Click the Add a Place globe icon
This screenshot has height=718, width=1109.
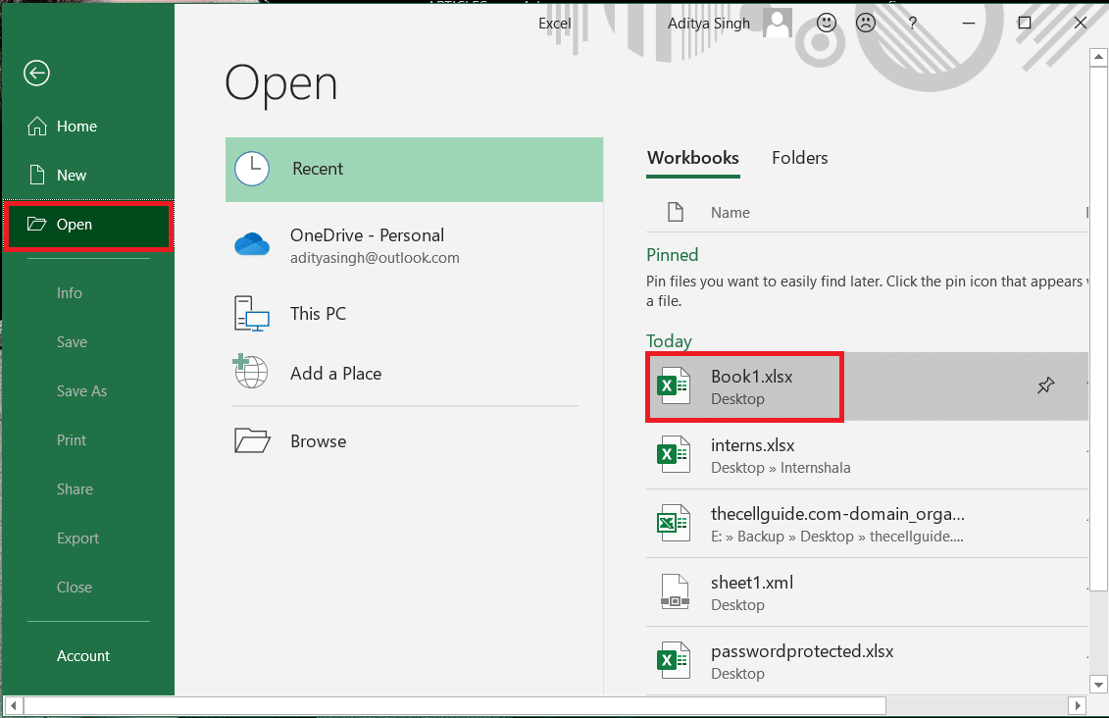[x=252, y=373]
